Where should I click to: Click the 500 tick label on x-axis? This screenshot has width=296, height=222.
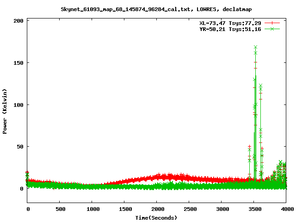pyautogui.click(x=60, y=210)
